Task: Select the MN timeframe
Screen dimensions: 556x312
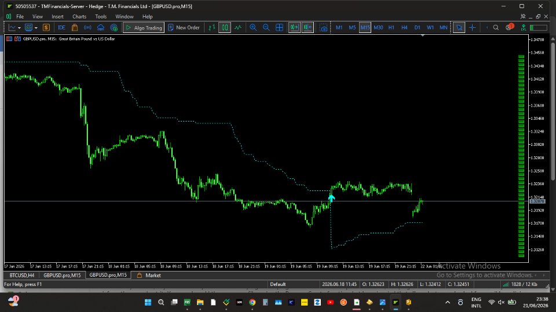Action: coord(443,27)
